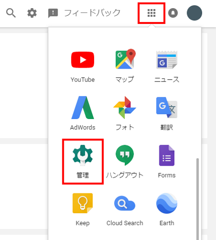
Task: Click the YouTube text label
Action: point(83,80)
